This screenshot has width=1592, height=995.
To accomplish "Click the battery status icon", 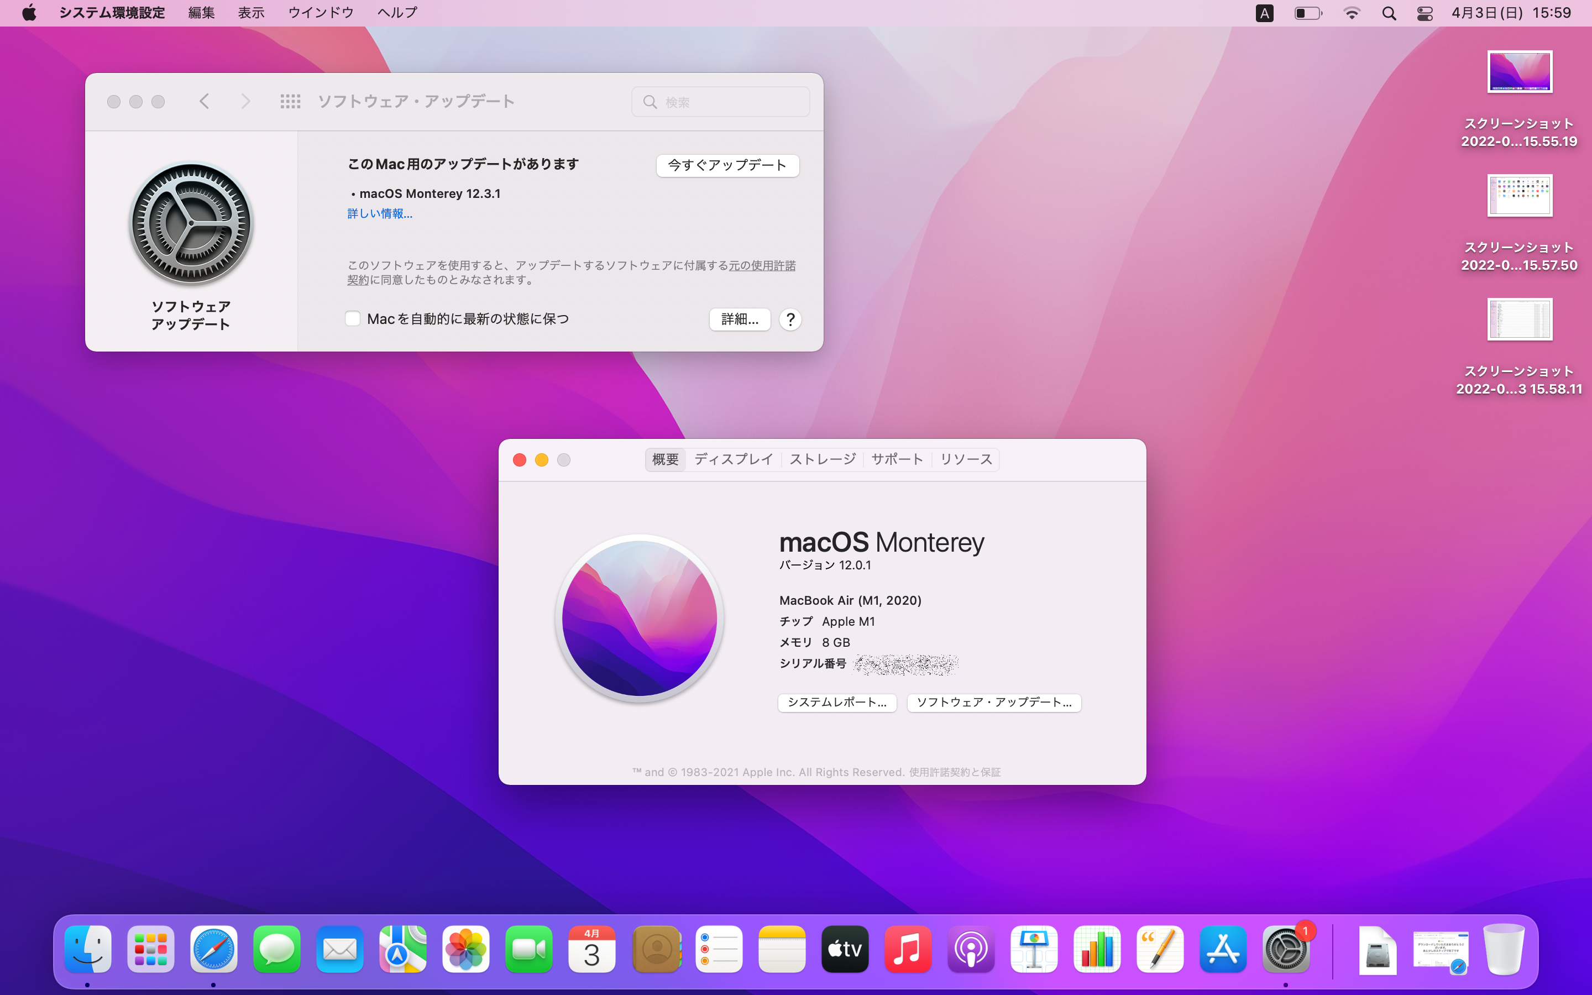I will coord(1308,13).
